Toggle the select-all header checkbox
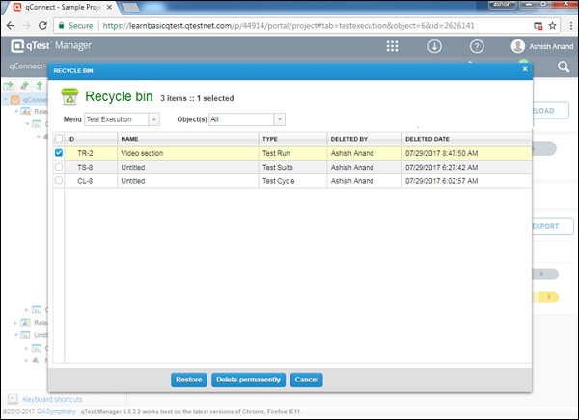 tap(59, 139)
